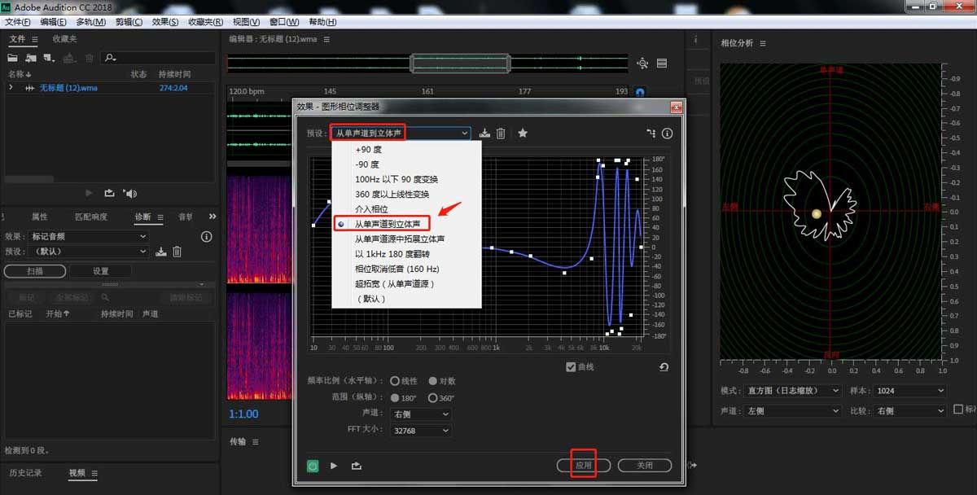This screenshot has width=977, height=495.
Task: Click the delete preset trash icon
Action: tap(501, 134)
